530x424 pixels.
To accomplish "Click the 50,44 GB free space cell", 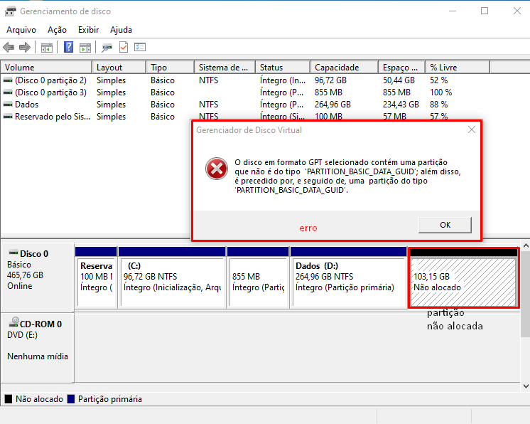I will [399, 80].
